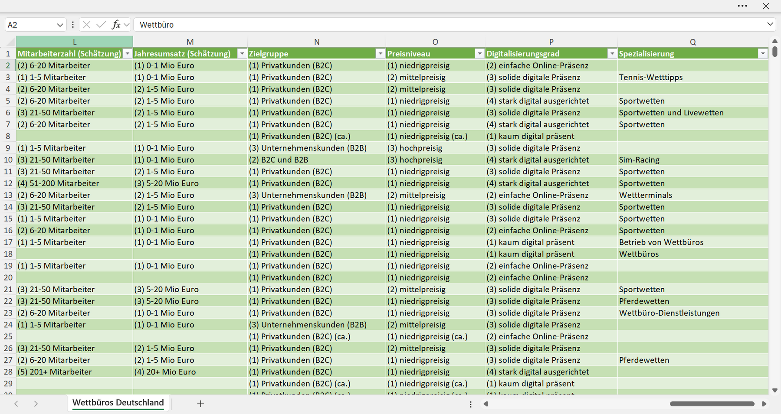Cancel formula entry with X icon

tap(87, 25)
